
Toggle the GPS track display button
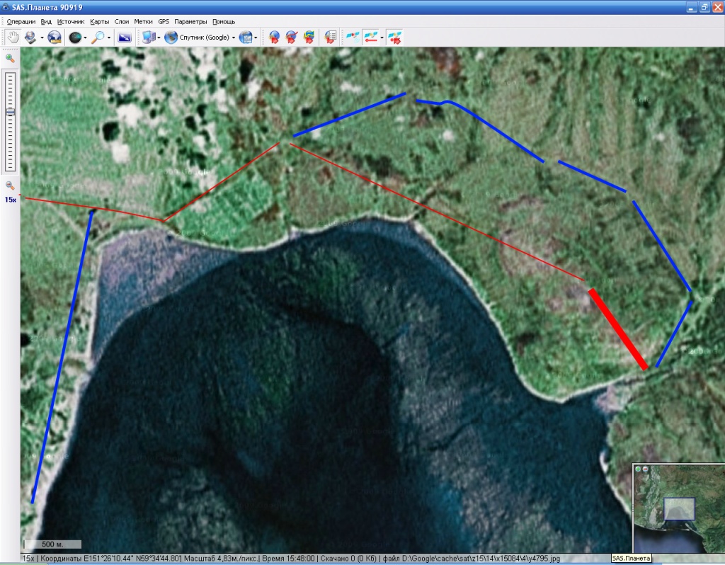coord(371,37)
